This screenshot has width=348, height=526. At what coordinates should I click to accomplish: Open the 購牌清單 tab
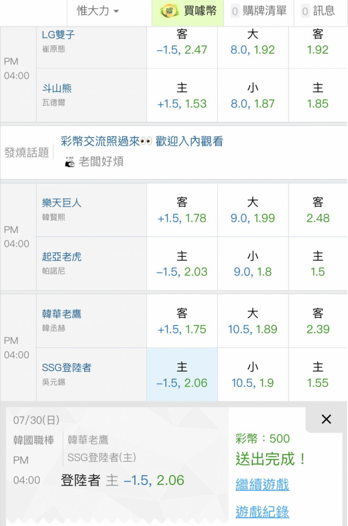tap(259, 11)
